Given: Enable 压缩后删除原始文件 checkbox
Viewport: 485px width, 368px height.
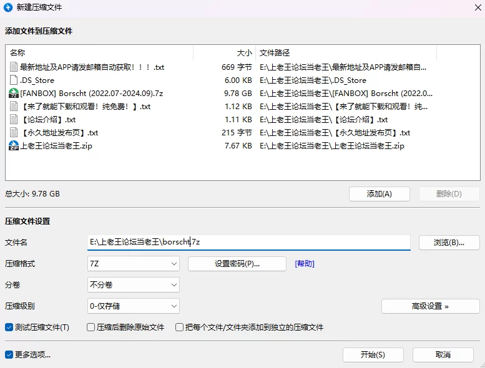Looking at the screenshot, I should [x=91, y=327].
